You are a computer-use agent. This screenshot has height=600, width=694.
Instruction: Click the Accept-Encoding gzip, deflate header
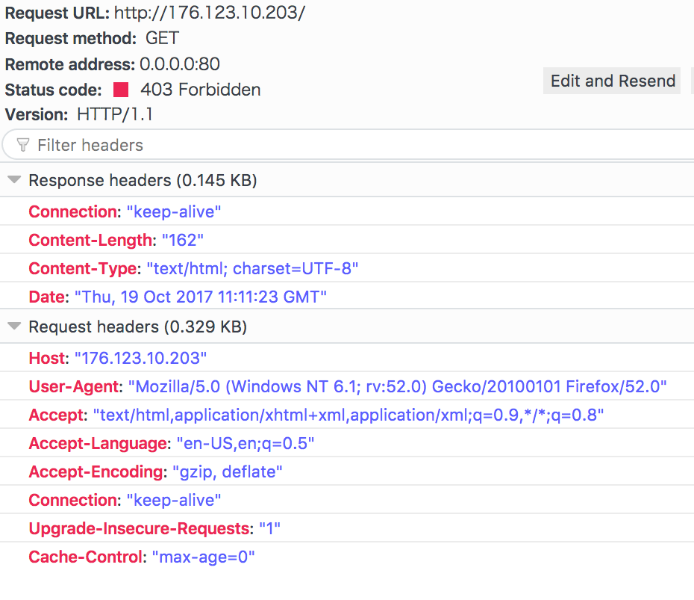pos(347,471)
